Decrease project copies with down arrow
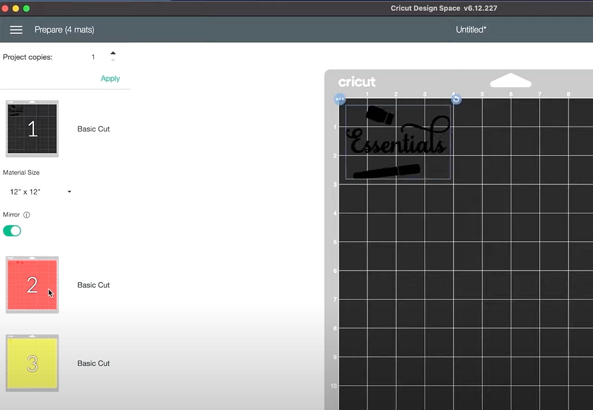Screen dimensions: 593x410 113,60
